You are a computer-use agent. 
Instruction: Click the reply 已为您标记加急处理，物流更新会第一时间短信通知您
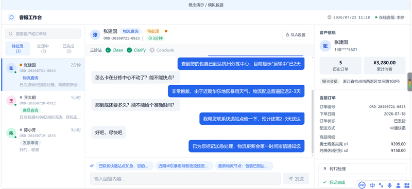tap(247, 146)
